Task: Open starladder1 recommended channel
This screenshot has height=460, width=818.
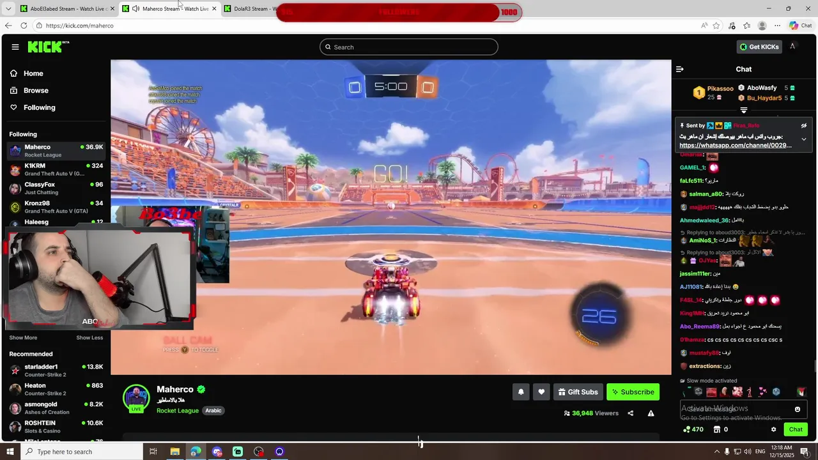Action: 56,371
